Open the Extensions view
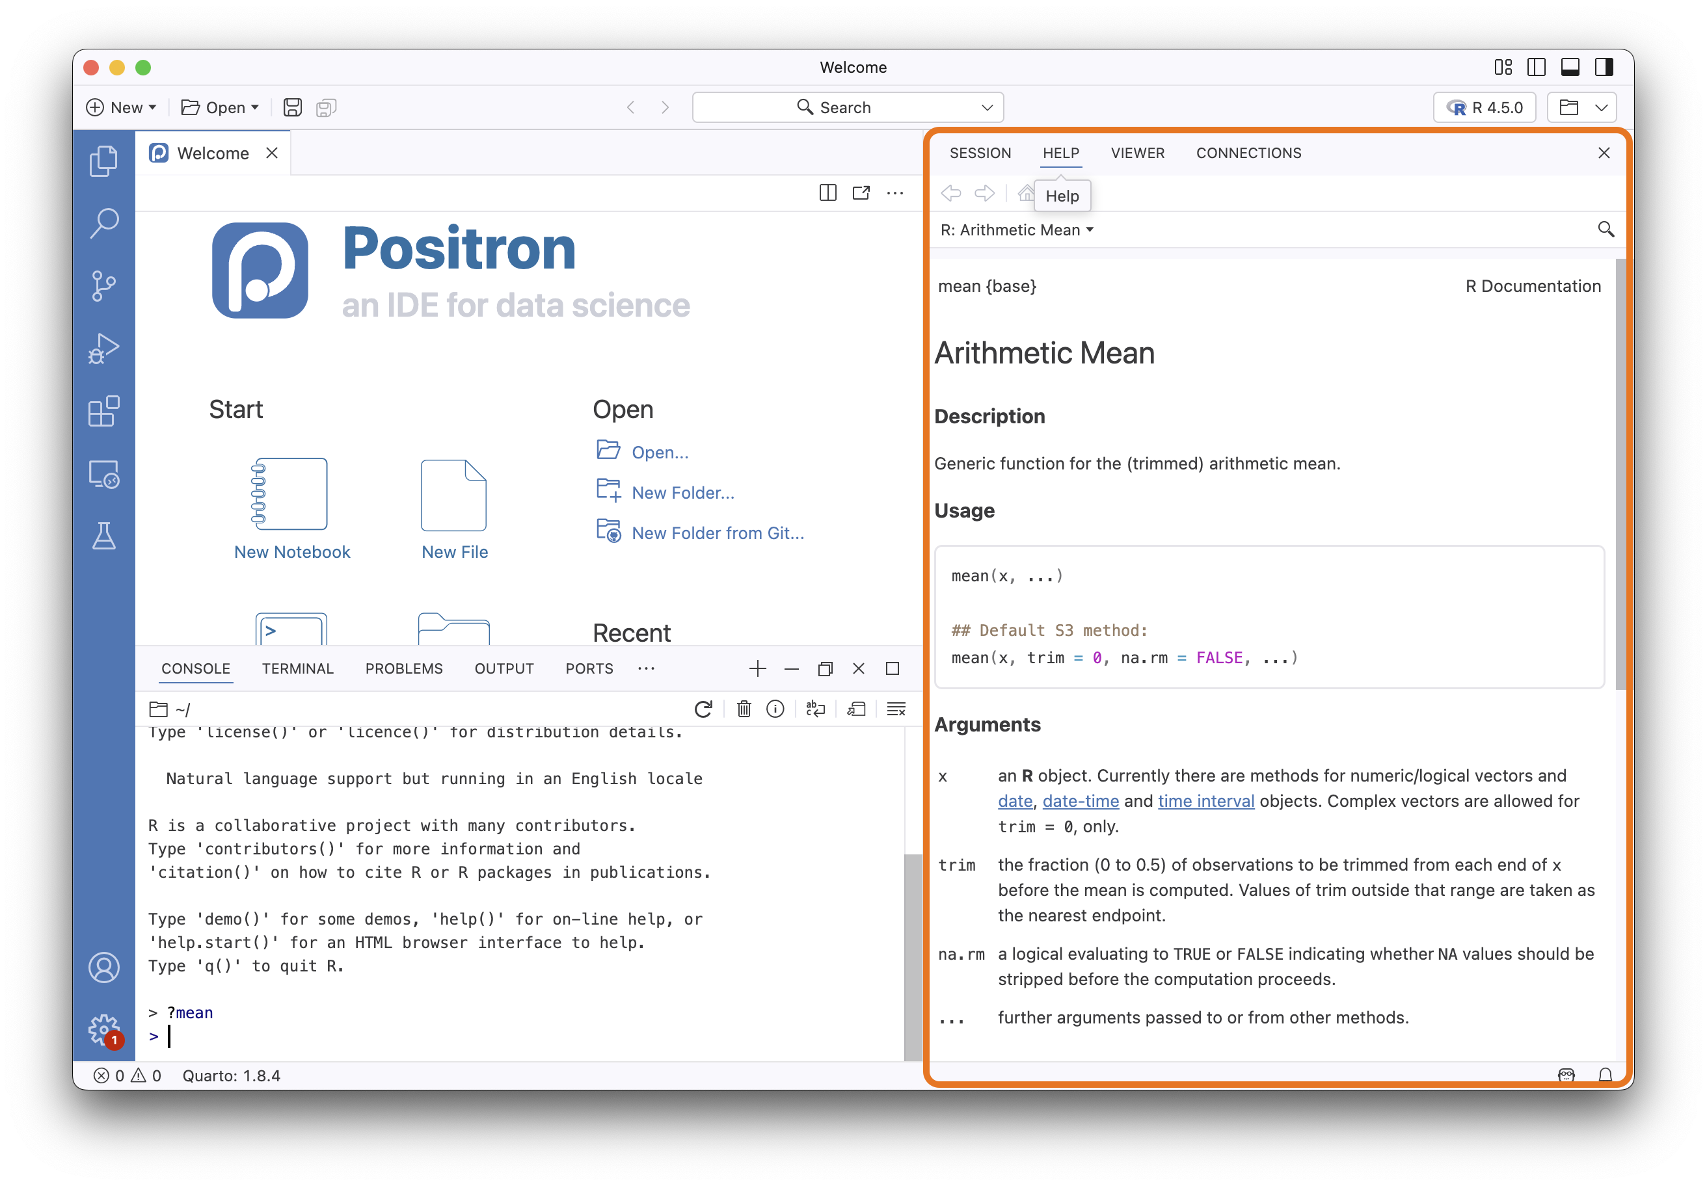 [103, 411]
